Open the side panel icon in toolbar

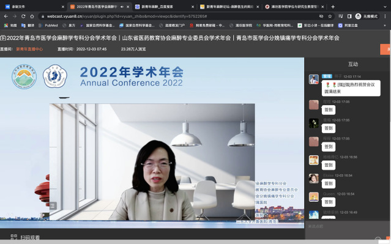coord(349,16)
